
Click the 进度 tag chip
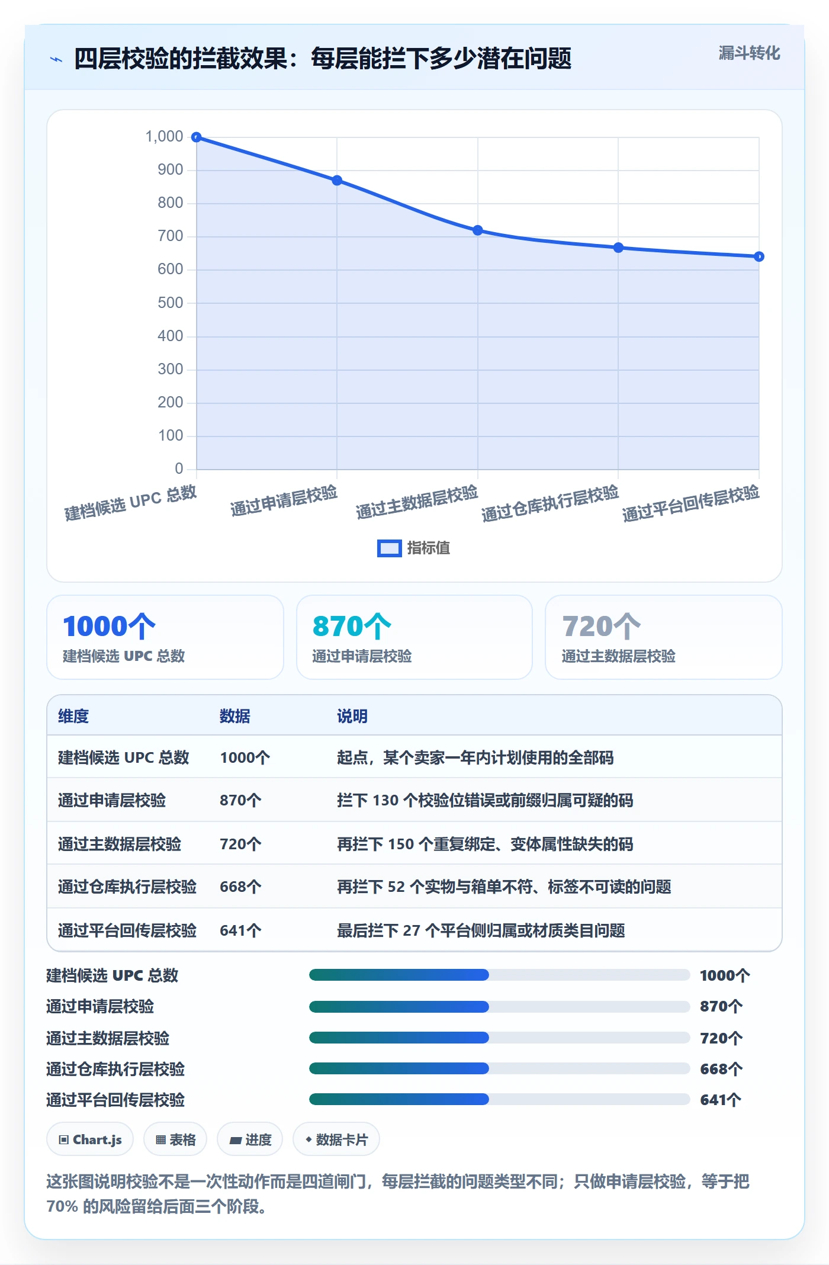point(250,1139)
